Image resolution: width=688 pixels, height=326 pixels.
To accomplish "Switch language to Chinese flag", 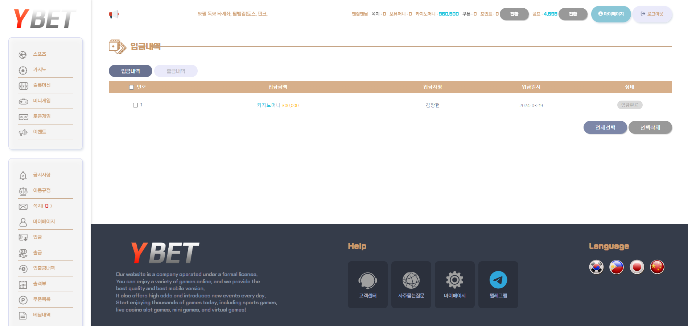I will tap(657, 267).
